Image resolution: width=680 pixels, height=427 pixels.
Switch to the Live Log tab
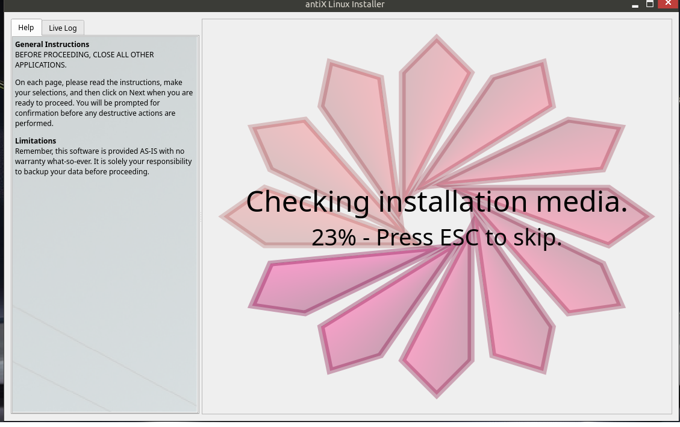tap(63, 28)
